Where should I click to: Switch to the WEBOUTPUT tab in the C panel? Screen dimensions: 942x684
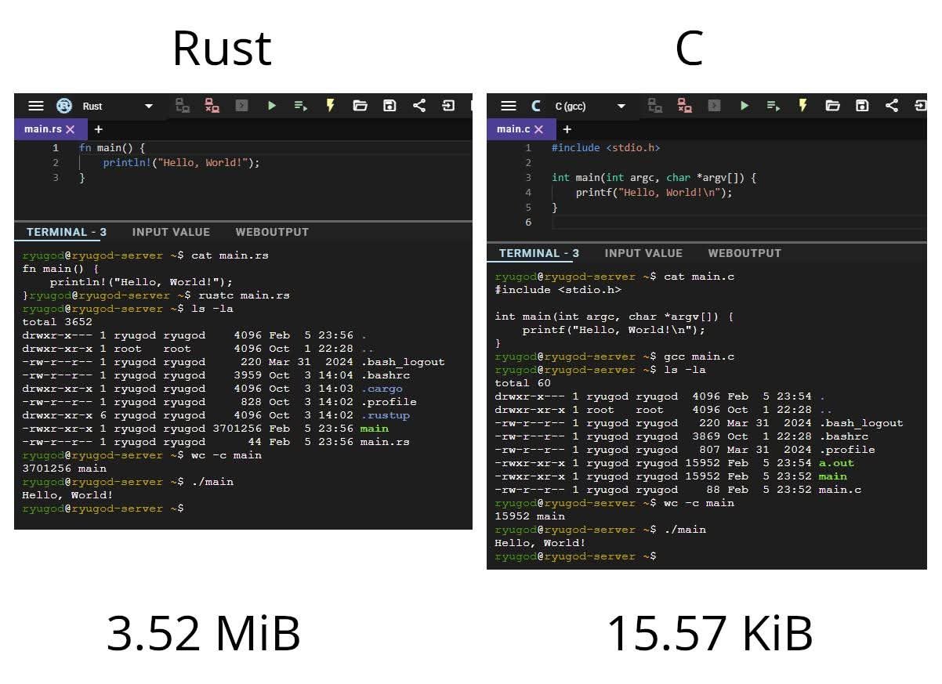point(745,253)
